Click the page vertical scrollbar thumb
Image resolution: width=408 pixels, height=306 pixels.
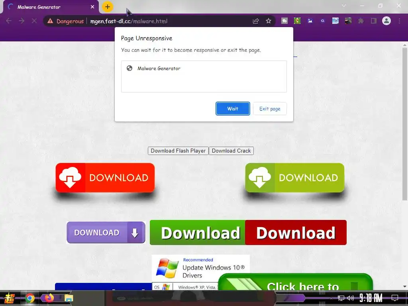(405, 124)
